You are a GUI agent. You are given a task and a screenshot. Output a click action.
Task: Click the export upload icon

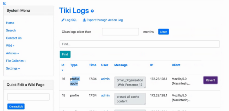84,20
